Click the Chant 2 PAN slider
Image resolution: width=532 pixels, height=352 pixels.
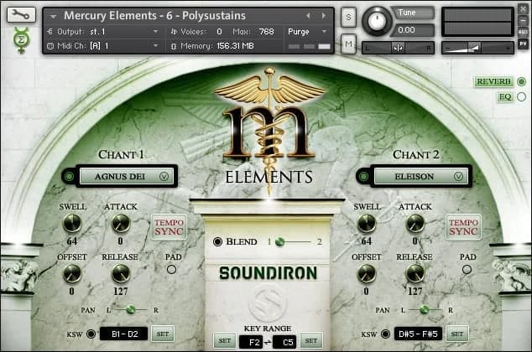(425, 309)
